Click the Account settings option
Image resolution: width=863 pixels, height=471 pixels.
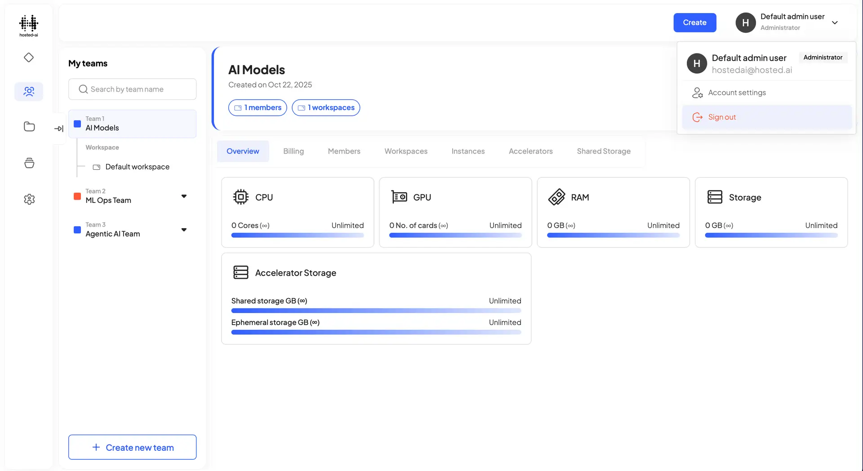(x=736, y=92)
